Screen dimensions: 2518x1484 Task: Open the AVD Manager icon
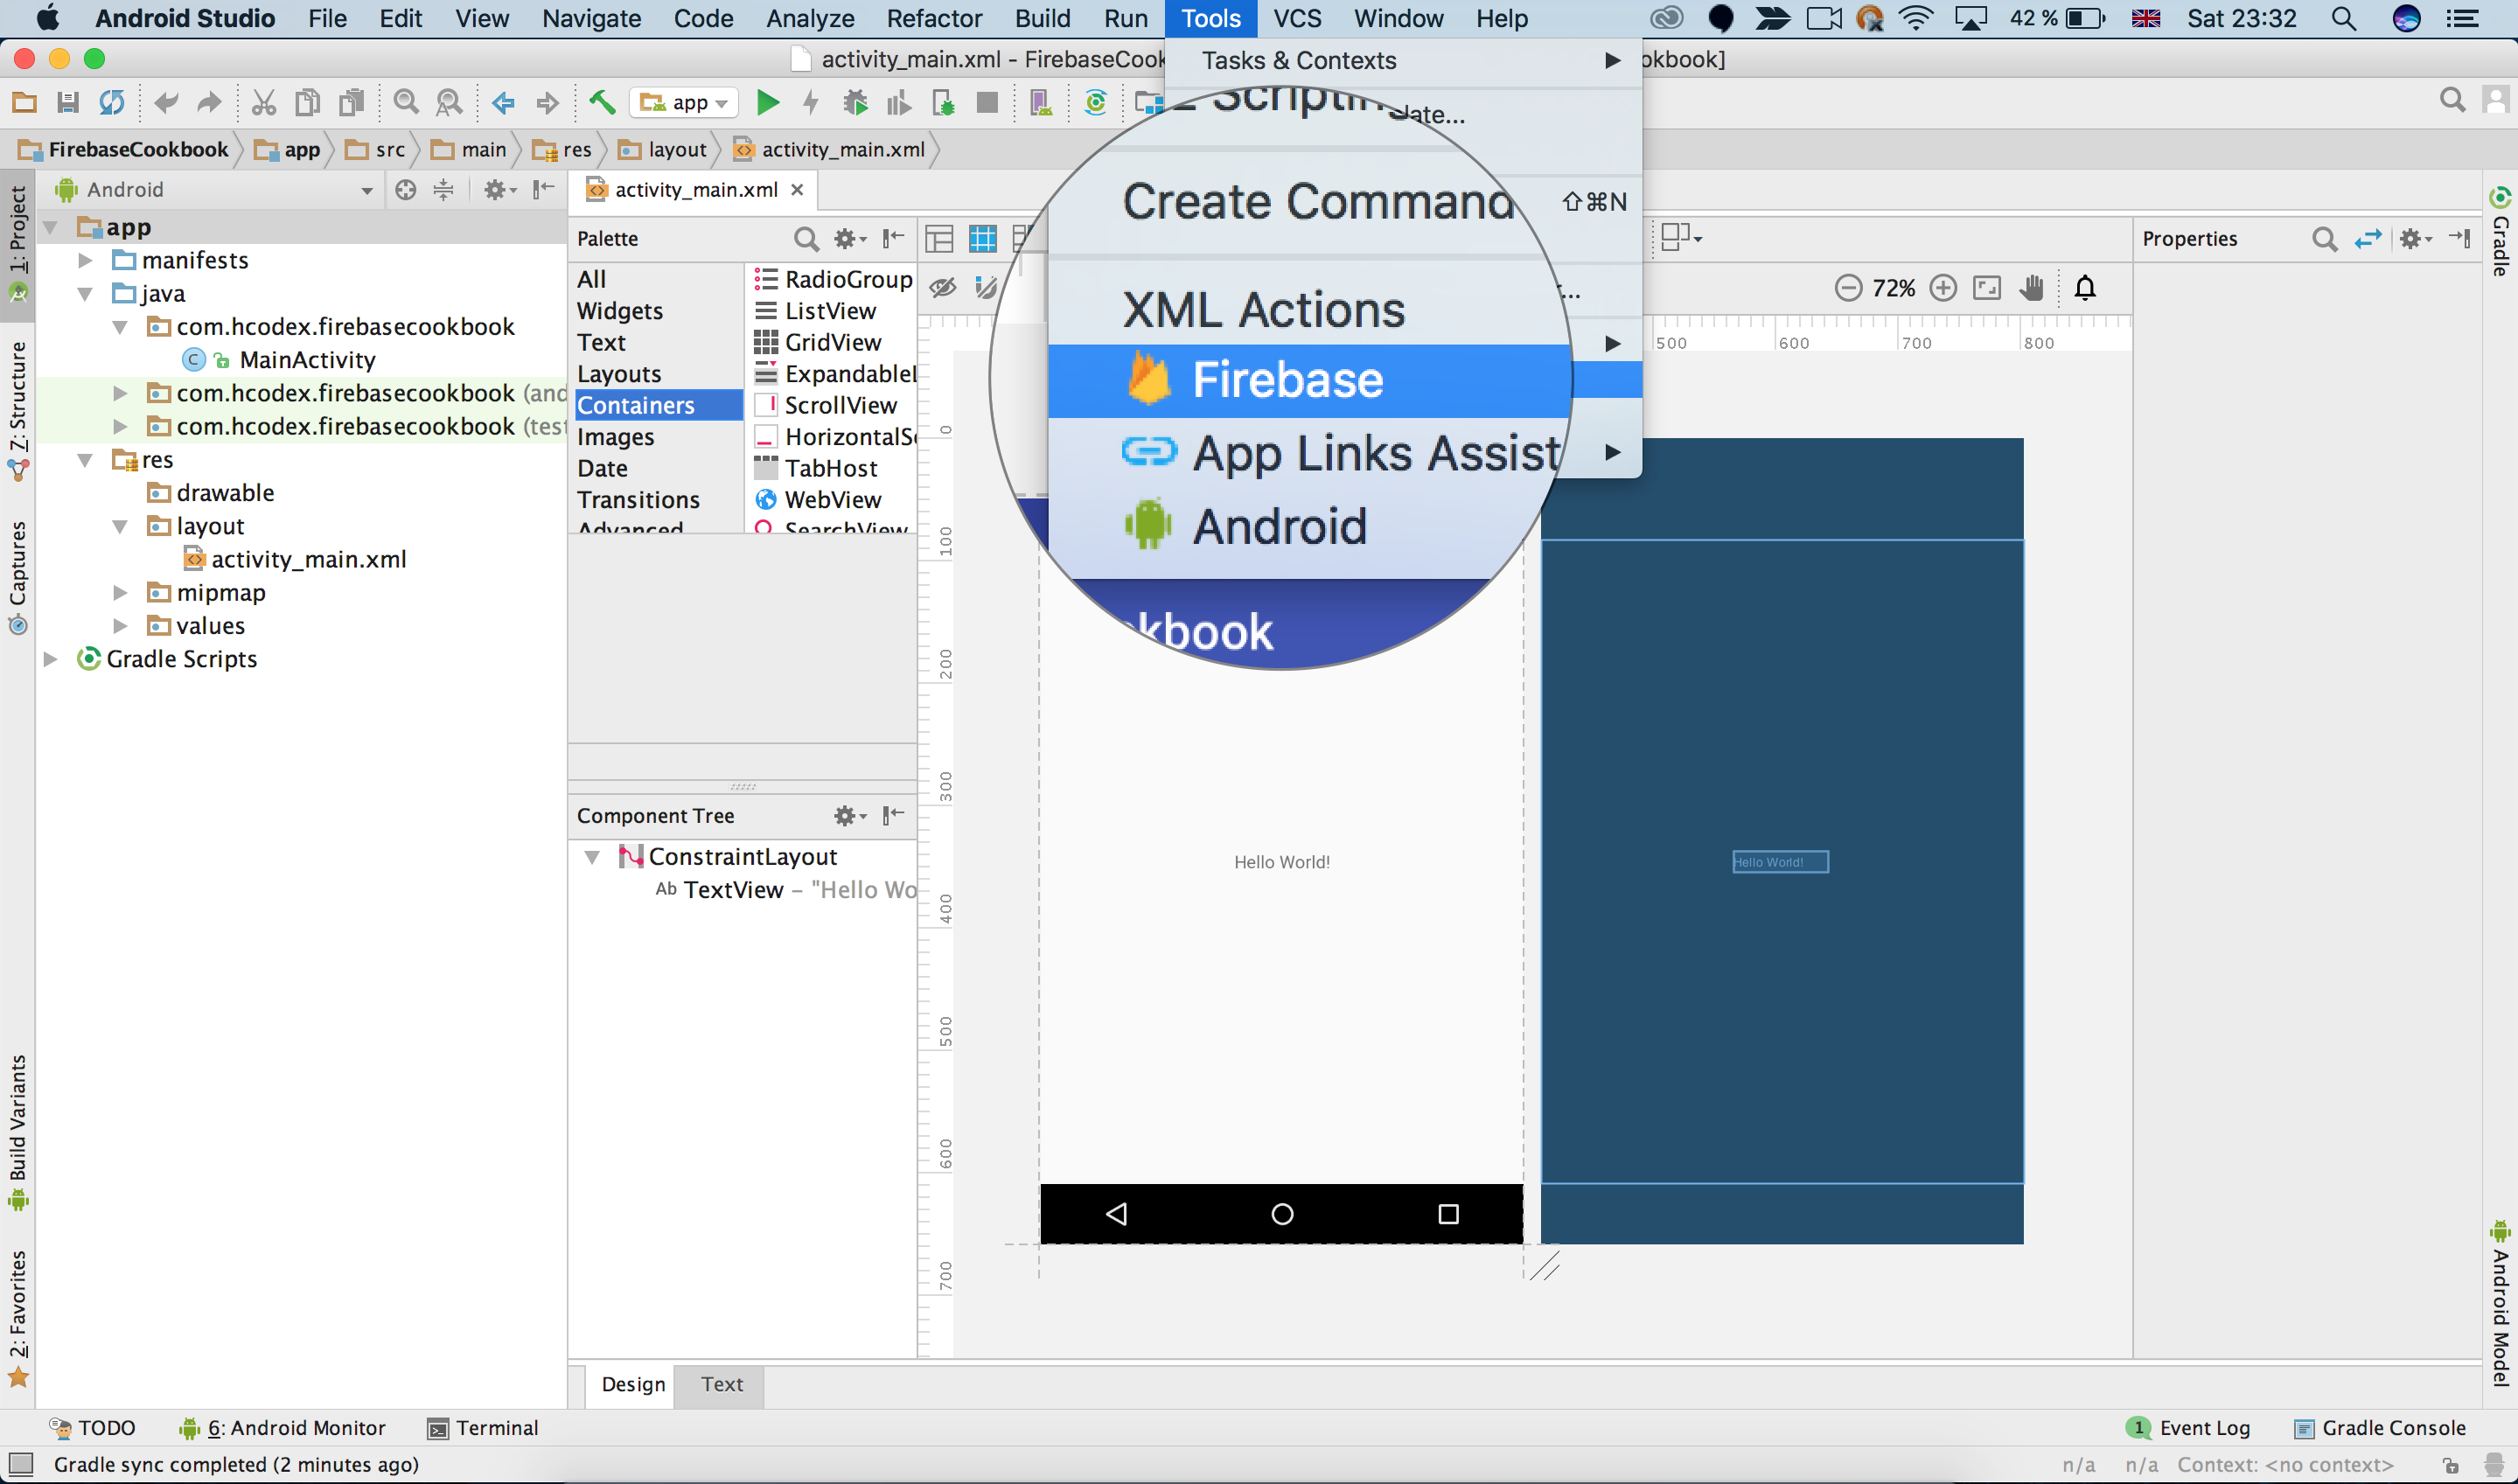[x=1041, y=102]
